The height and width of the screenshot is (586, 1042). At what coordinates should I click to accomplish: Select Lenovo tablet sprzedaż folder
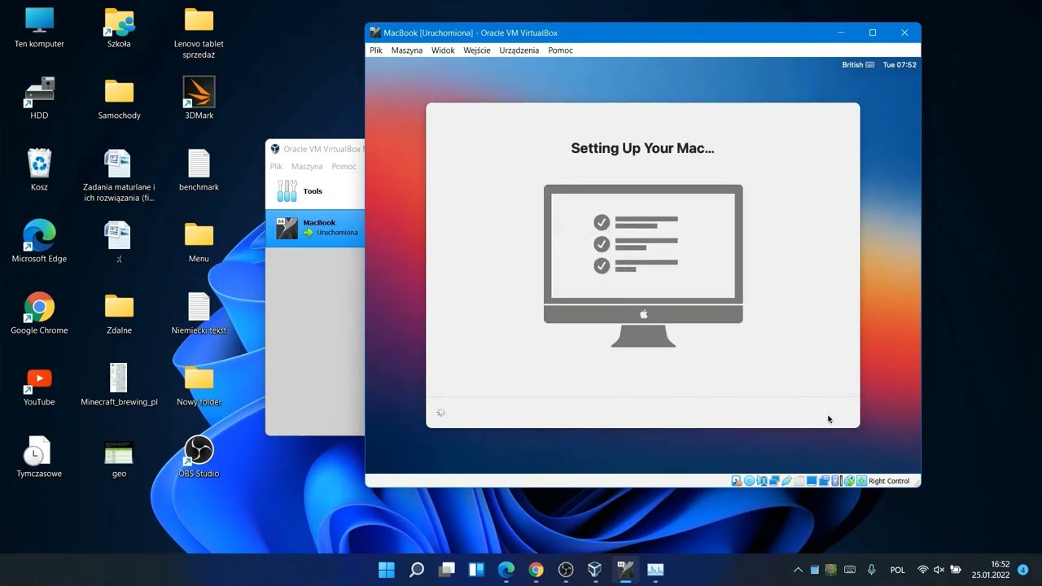(x=199, y=33)
